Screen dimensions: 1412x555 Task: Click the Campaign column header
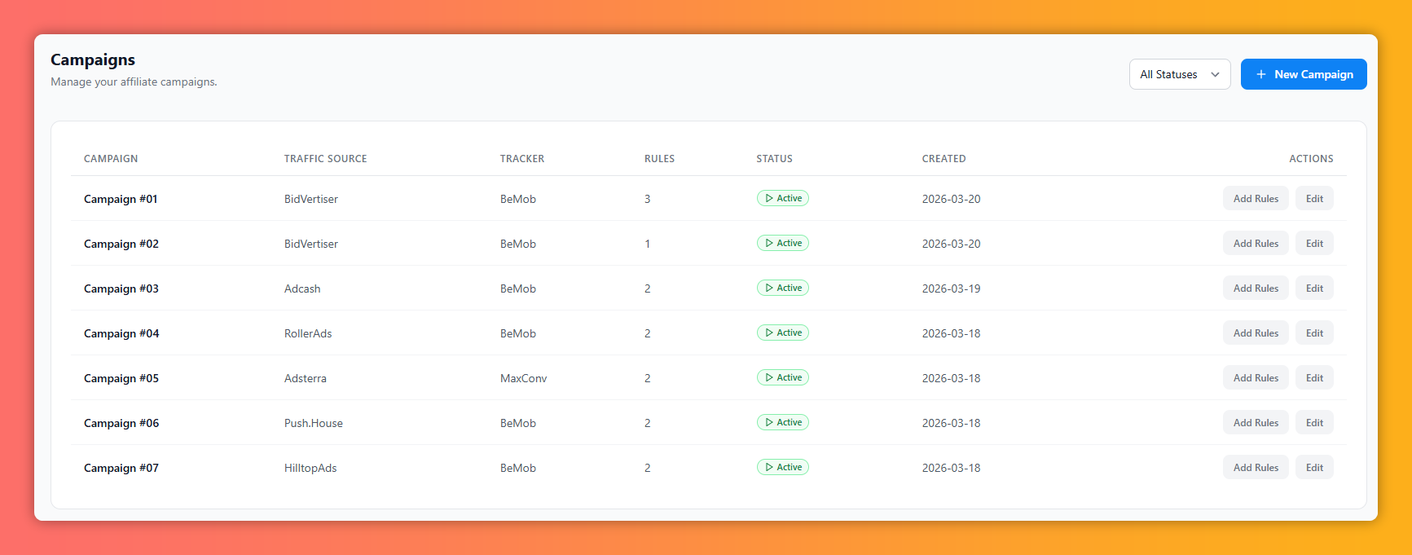tap(111, 159)
